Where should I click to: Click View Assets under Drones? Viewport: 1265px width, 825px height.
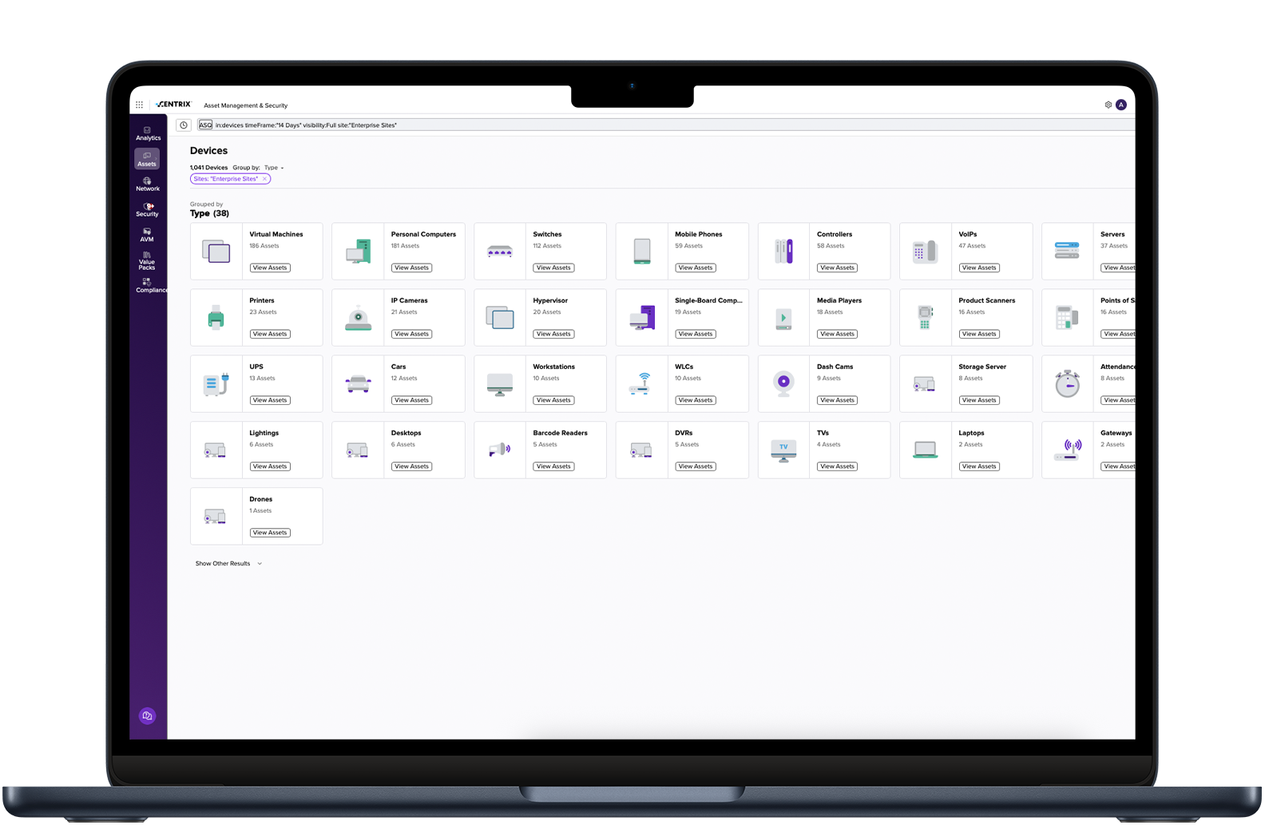pos(270,533)
